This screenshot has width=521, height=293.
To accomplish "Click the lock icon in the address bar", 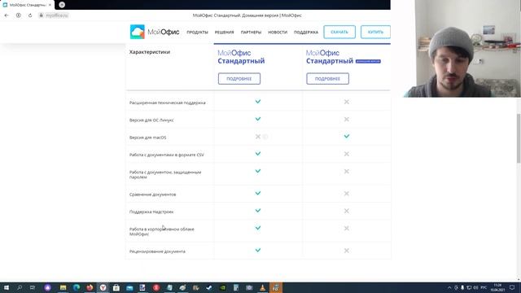I will point(42,15).
